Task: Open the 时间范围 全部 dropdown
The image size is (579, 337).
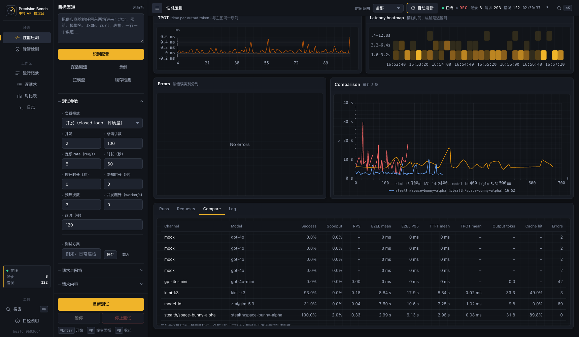Action: [388, 8]
